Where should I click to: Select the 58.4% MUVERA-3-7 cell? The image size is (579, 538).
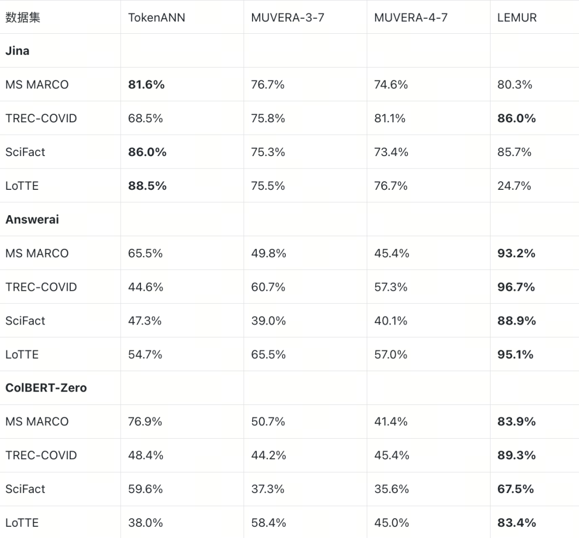pyautogui.click(x=269, y=523)
